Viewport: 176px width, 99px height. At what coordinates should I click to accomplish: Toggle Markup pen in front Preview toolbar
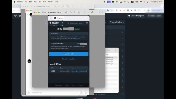click(x=84, y=12)
